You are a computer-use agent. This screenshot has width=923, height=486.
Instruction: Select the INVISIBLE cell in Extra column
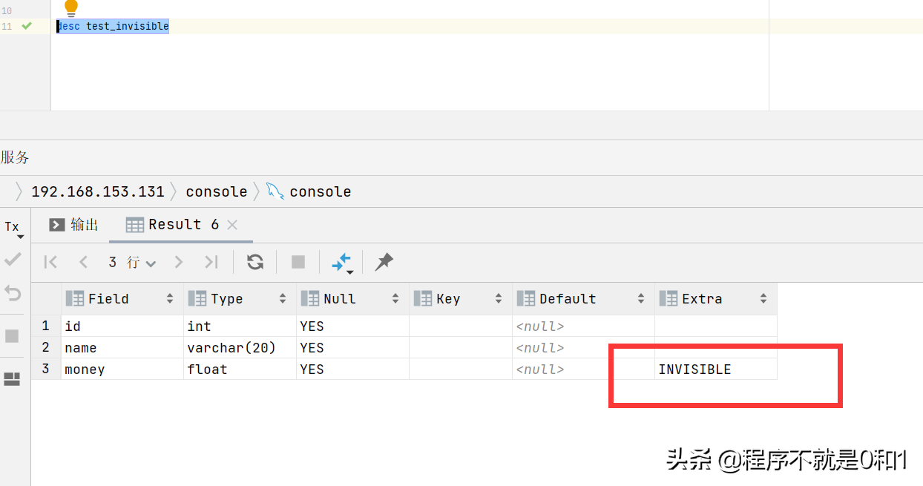coord(694,370)
